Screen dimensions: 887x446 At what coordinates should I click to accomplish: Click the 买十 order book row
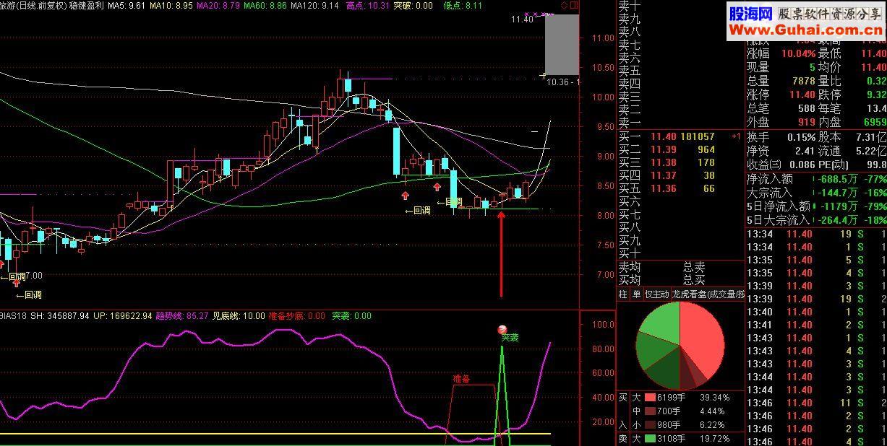(x=680, y=253)
